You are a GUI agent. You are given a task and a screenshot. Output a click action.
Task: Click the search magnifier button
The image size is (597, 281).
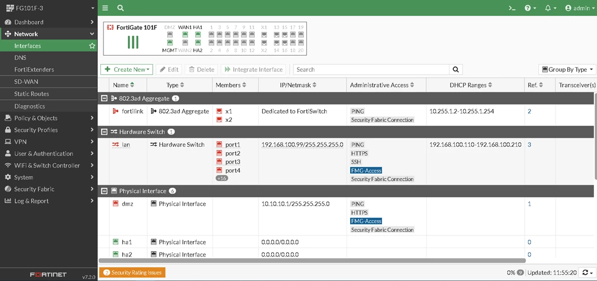click(456, 69)
